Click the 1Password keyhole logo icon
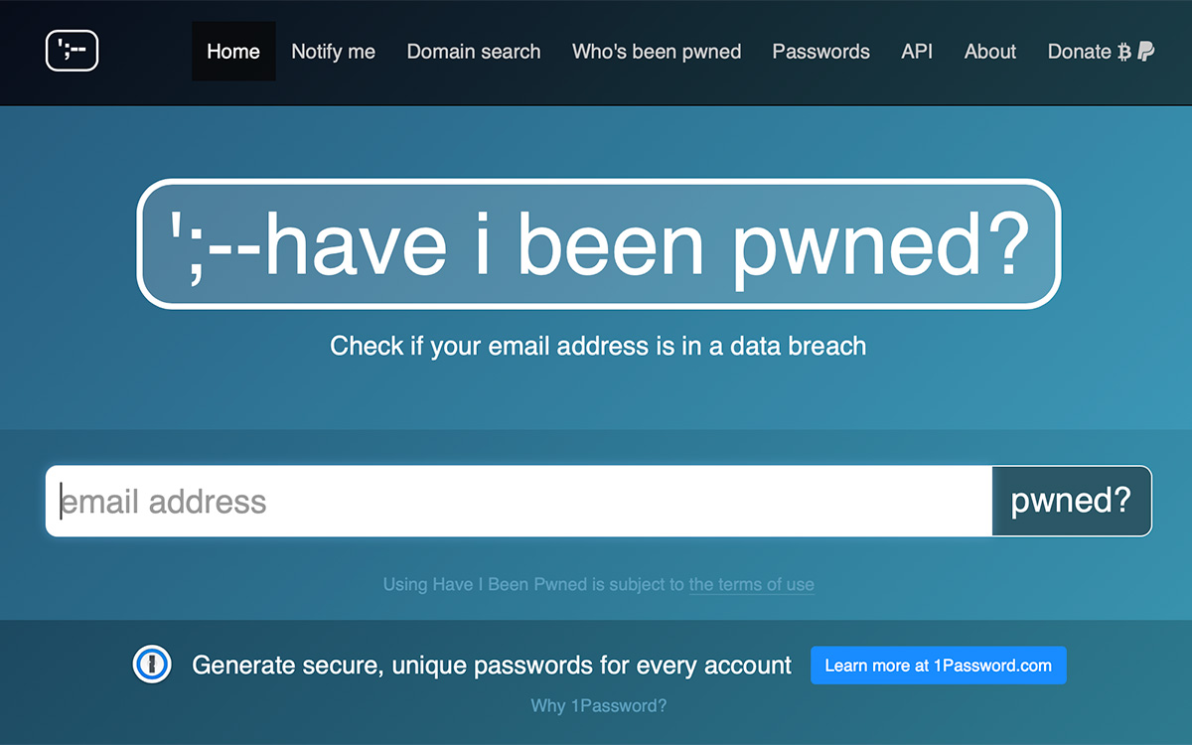Viewport: 1192px width, 745px height. click(x=152, y=666)
